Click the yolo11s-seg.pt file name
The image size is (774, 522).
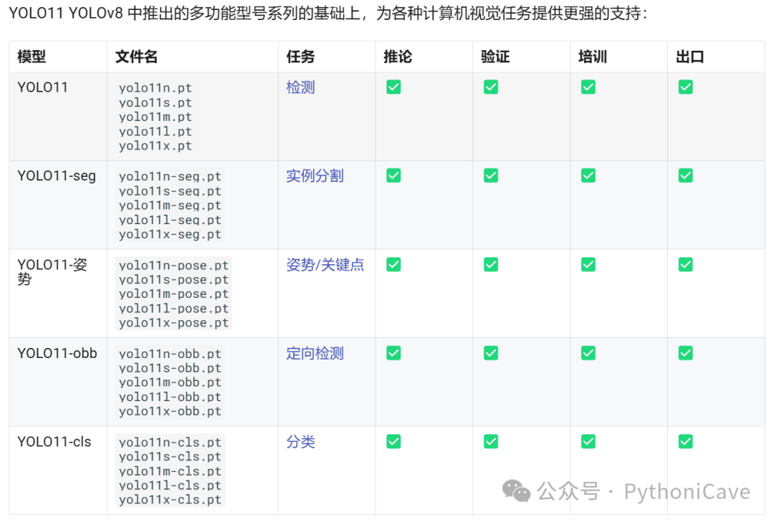coord(170,191)
